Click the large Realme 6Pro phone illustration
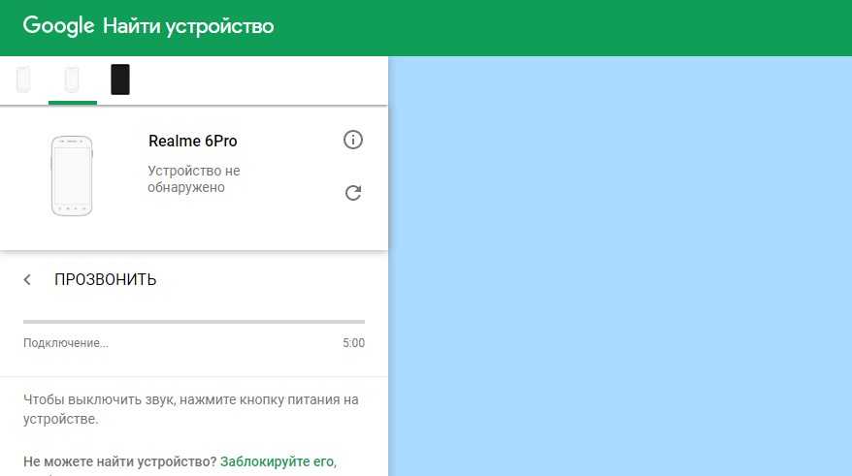Screen dimensions: 852x476 point(72,175)
